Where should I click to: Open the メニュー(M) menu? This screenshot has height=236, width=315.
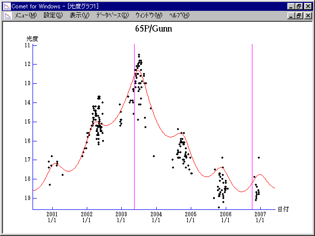pos(26,15)
